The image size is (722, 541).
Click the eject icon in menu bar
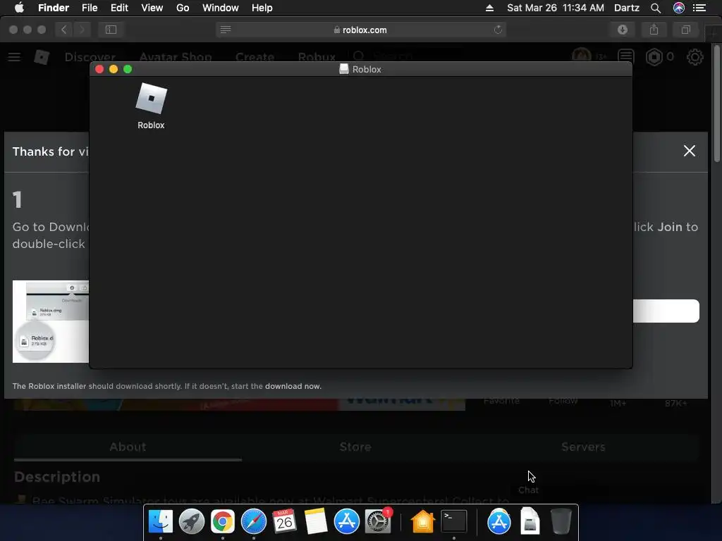click(x=489, y=8)
